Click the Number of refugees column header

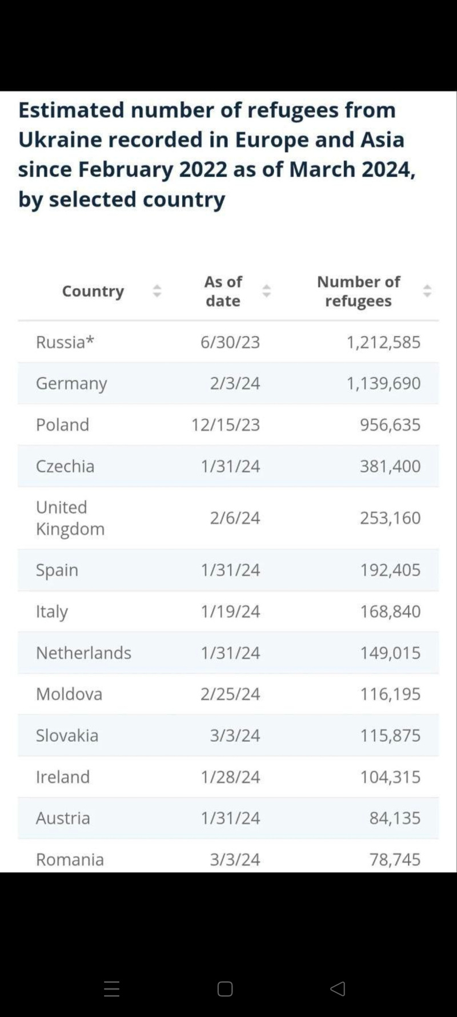point(358,291)
